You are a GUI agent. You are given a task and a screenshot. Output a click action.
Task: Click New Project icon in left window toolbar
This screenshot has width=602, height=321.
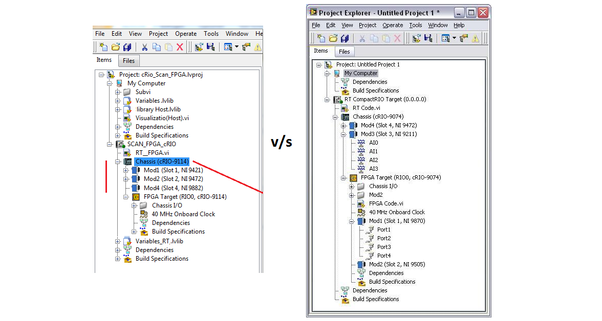tap(103, 47)
